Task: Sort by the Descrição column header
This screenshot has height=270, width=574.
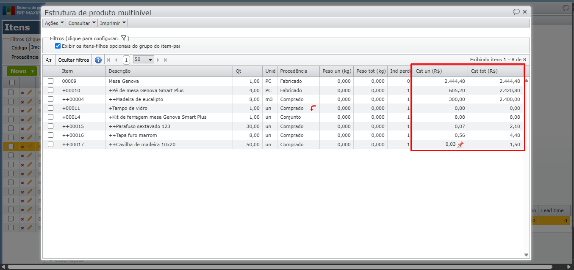Action: 169,71
